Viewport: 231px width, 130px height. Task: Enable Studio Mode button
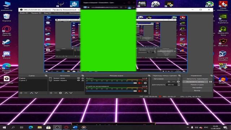(x=197, y=84)
